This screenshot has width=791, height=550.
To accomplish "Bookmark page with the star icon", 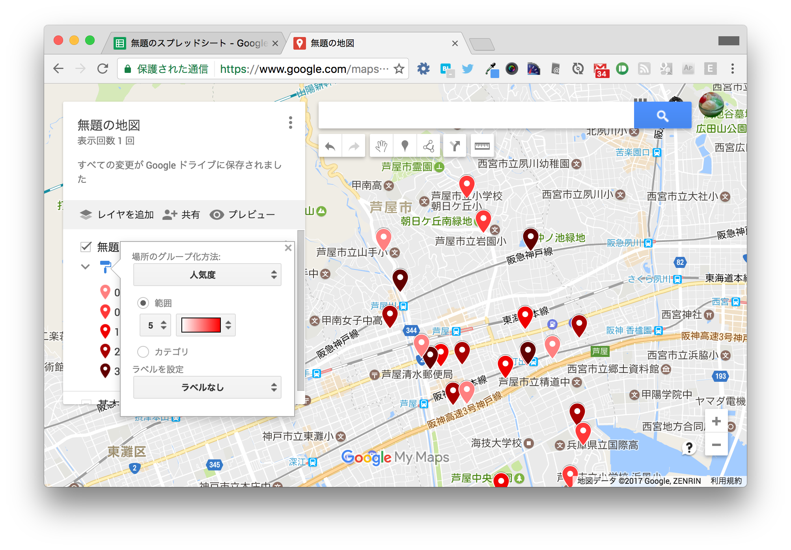I will tap(399, 69).
